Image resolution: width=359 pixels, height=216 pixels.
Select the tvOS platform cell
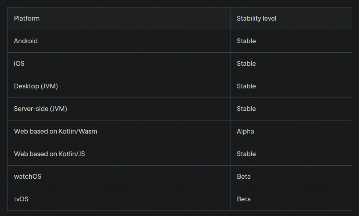click(x=21, y=199)
